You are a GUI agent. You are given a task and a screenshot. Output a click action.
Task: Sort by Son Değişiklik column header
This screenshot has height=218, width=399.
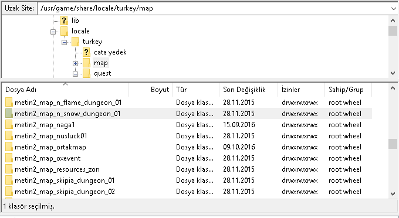tap(249, 90)
